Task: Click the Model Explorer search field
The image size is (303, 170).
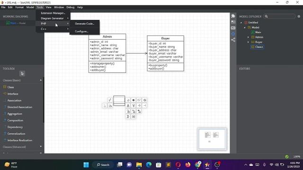Action: tap(279, 17)
